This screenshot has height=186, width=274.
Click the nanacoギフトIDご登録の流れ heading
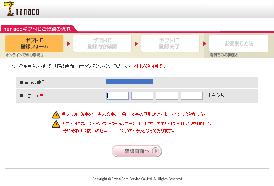point(37,29)
